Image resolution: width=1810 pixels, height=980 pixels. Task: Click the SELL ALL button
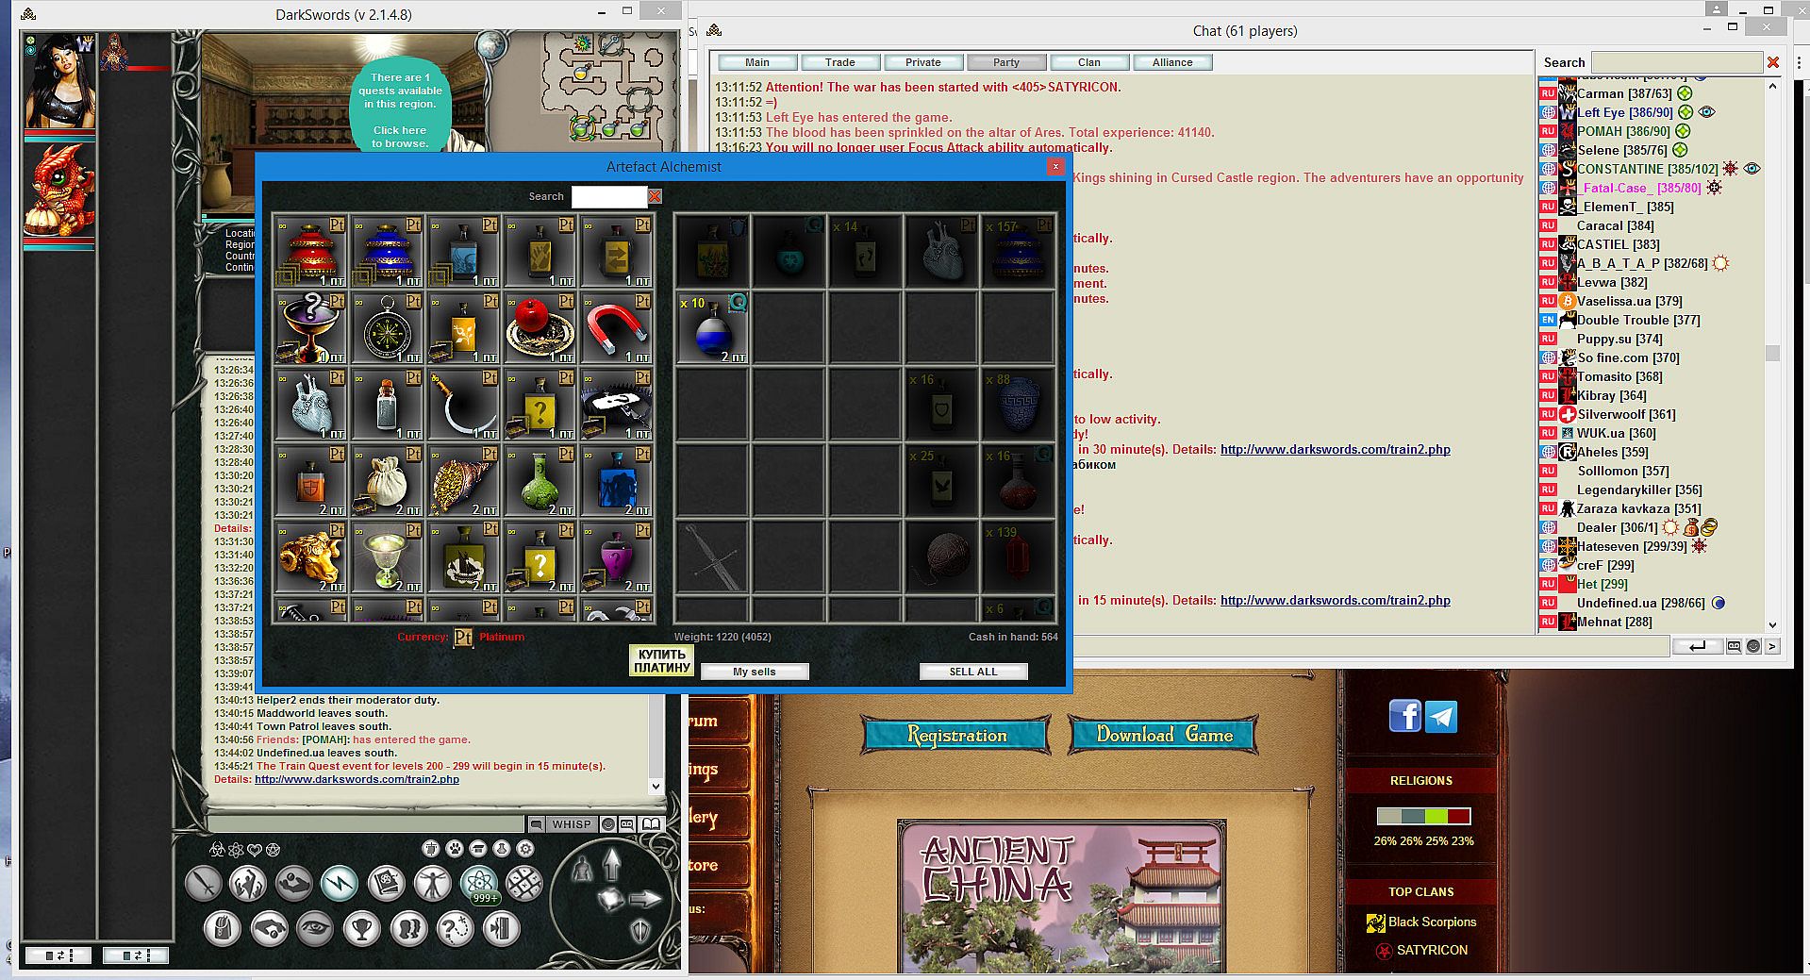pos(973,672)
